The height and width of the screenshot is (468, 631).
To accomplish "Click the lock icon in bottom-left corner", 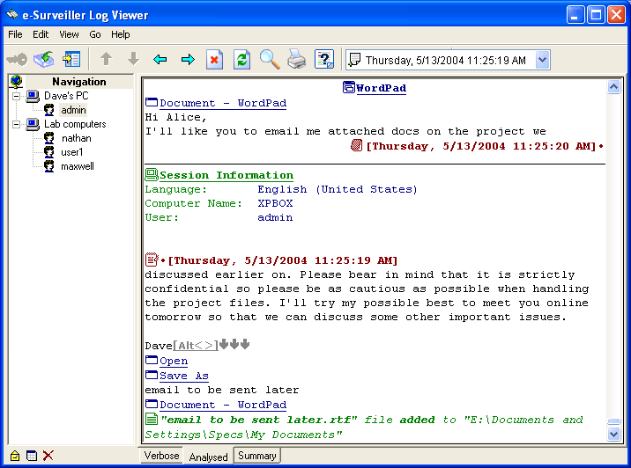I will [x=14, y=456].
